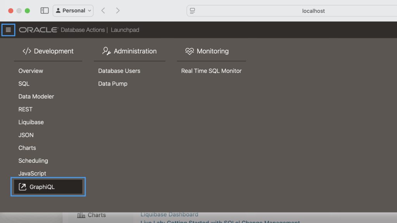Viewport: 397px width, 223px height.
Task: Click the Charts label below the menu
Action: click(97, 215)
